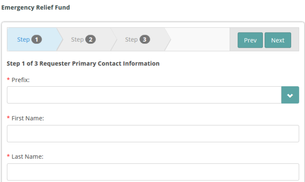The image size is (305, 182).
Task: Click the number 2 step badge
Action: click(91, 40)
